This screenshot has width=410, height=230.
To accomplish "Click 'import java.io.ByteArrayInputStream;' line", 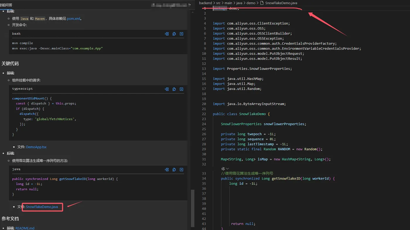I will [249, 104].
